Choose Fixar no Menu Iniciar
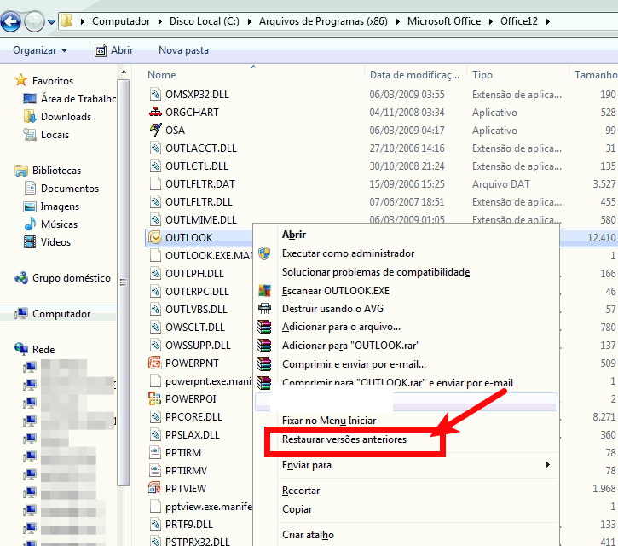 [x=329, y=421]
